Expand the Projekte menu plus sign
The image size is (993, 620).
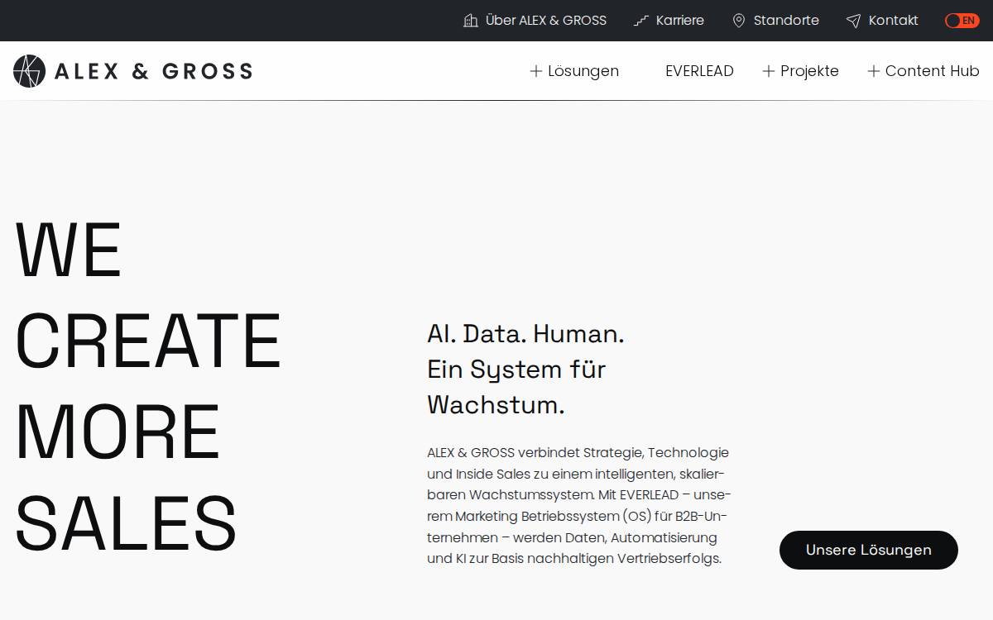coord(769,71)
